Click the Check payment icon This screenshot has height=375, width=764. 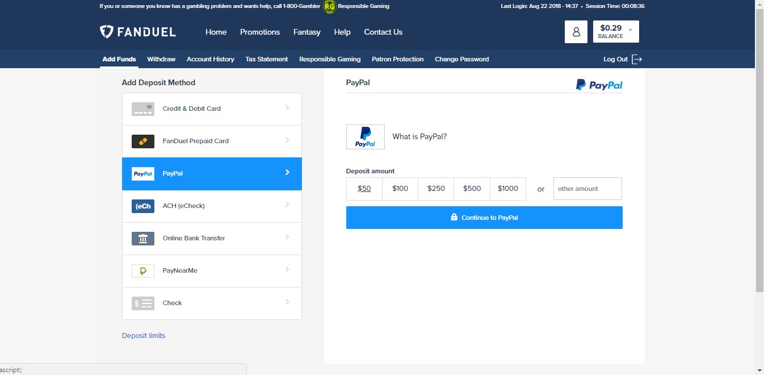(x=143, y=303)
